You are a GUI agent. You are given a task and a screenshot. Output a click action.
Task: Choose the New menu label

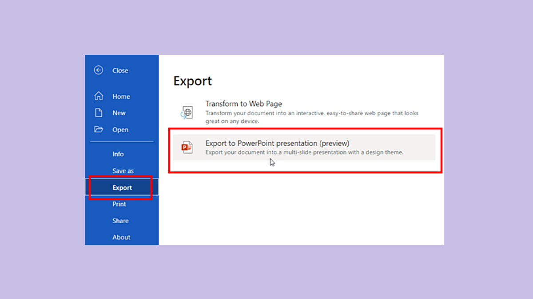click(x=119, y=113)
